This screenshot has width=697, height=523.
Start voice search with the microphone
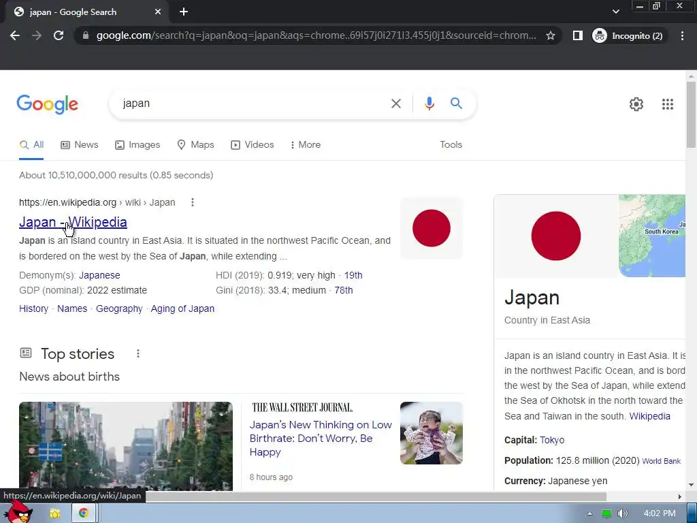click(x=429, y=104)
